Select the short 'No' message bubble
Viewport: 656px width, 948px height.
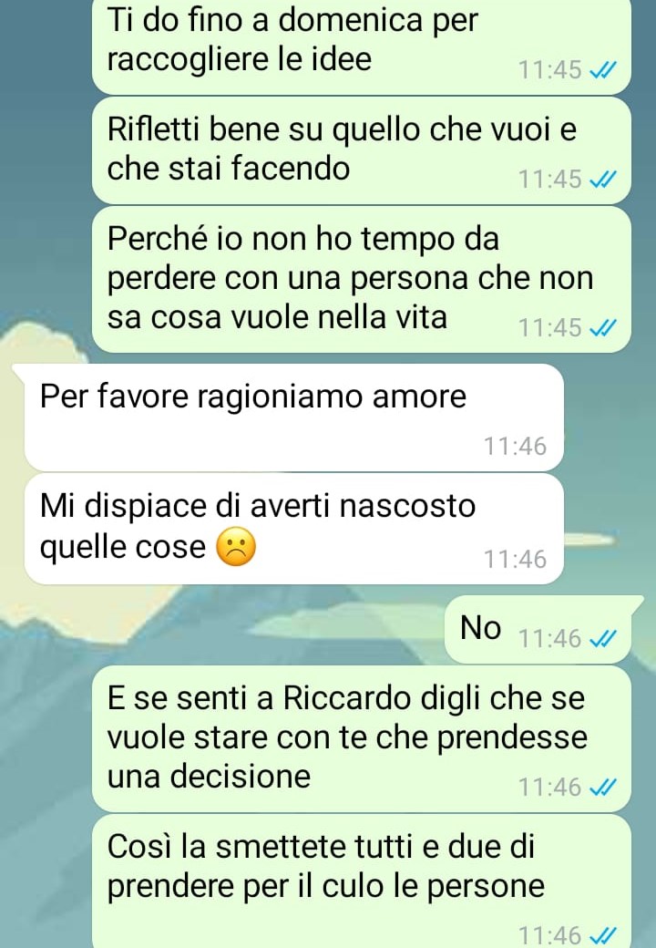pyautogui.click(x=538, y=629)
